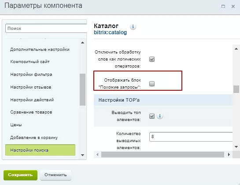Close the Параметры компонента dialog

233,7
